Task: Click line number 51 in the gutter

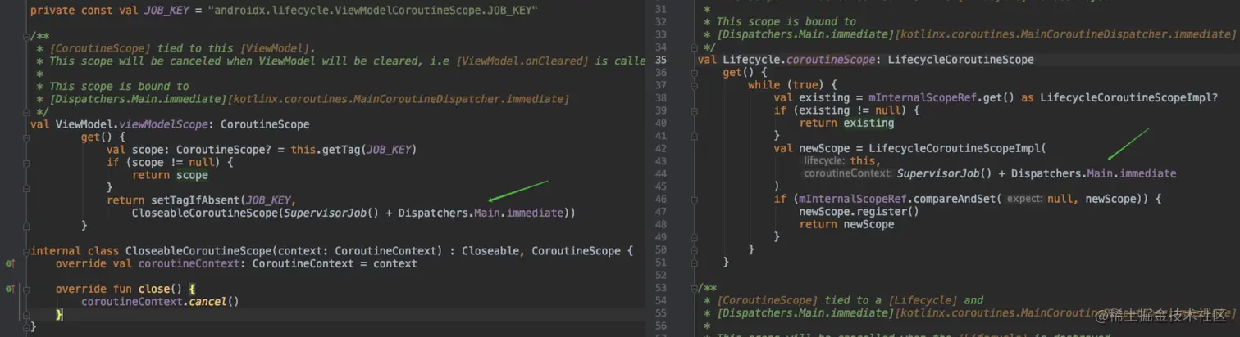Action: click(x=661, y=262)
